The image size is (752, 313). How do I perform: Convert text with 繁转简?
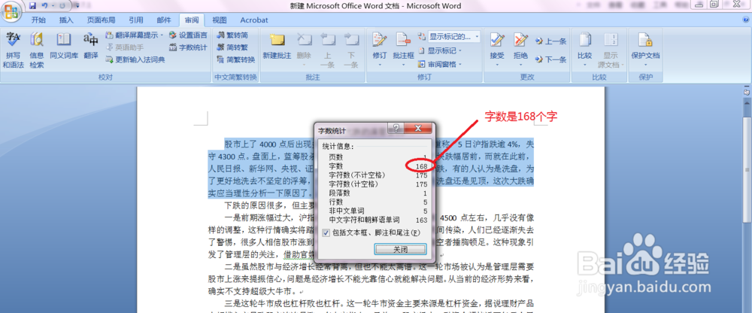(232, 35)
